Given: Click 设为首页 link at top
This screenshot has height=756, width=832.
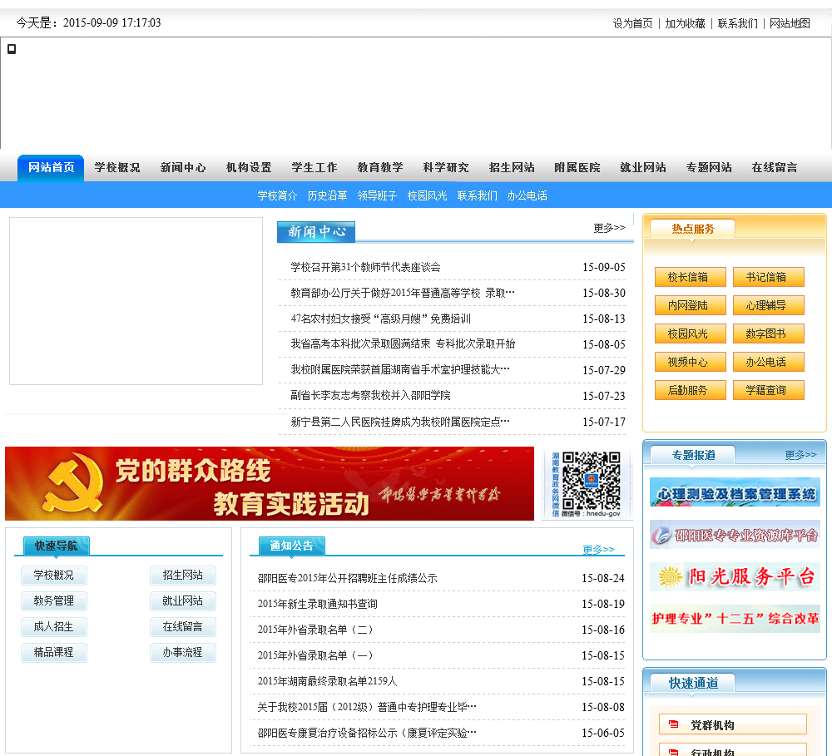Looking at the screenshot, I should [x=632, y=23].
